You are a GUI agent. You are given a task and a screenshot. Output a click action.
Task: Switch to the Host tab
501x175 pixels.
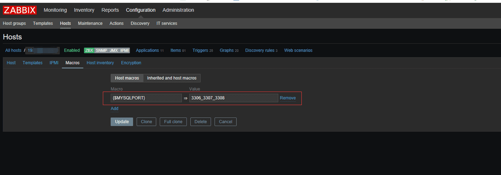11,63
